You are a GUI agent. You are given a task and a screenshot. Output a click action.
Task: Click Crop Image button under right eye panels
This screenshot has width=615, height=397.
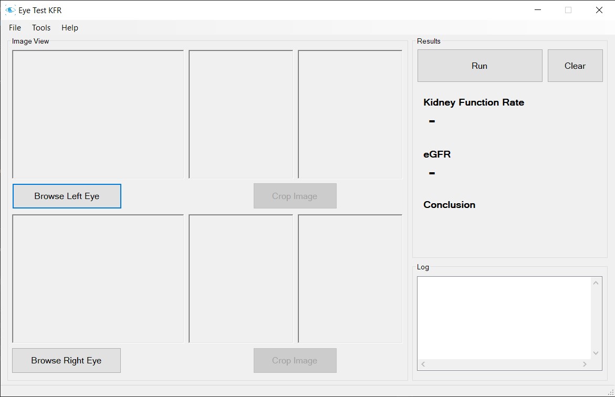pyautogui.click(x=295, y=360)
